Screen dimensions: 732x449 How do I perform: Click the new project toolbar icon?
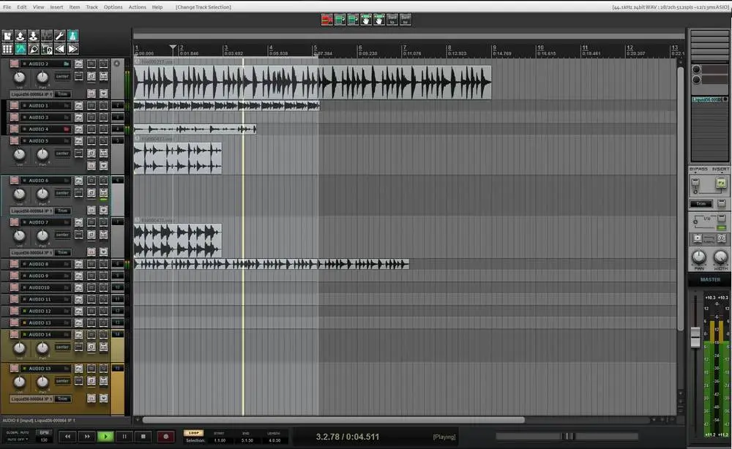(x=7, y=36)
